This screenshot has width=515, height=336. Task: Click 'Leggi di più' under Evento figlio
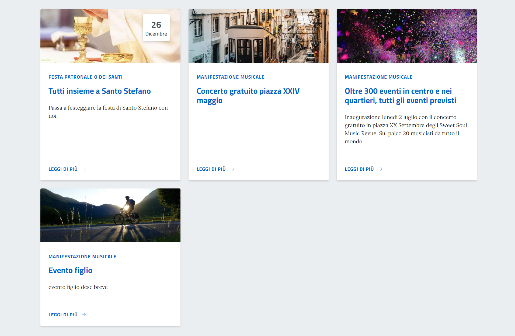pos(63,315)
